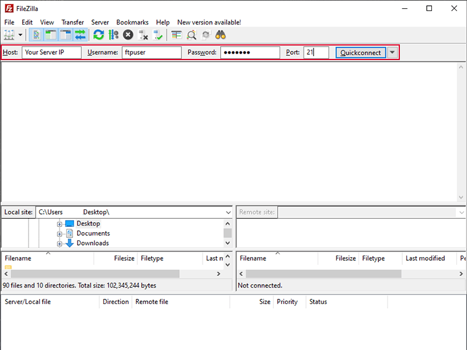The image size is (467, 350).
Task: Toggle the local directory tree display
Action: click(51, 35)
